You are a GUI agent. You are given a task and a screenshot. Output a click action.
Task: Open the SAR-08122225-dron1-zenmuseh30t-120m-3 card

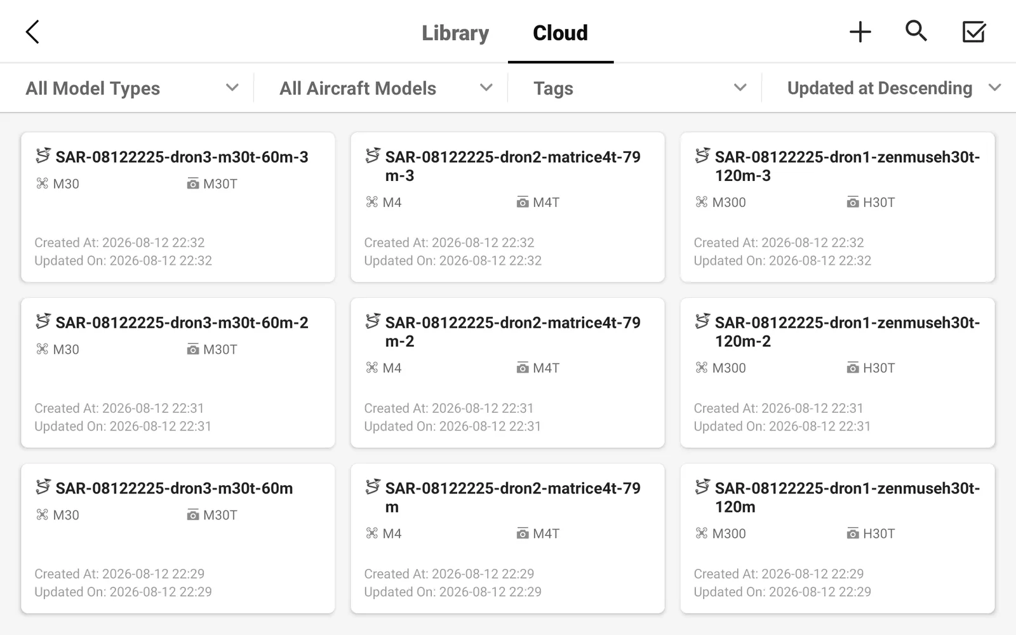pyautogui.click(x=838, y=207)
